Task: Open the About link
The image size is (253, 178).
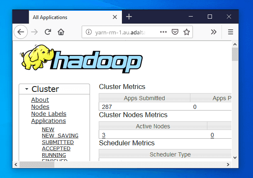Action: (x=40, y=100)
